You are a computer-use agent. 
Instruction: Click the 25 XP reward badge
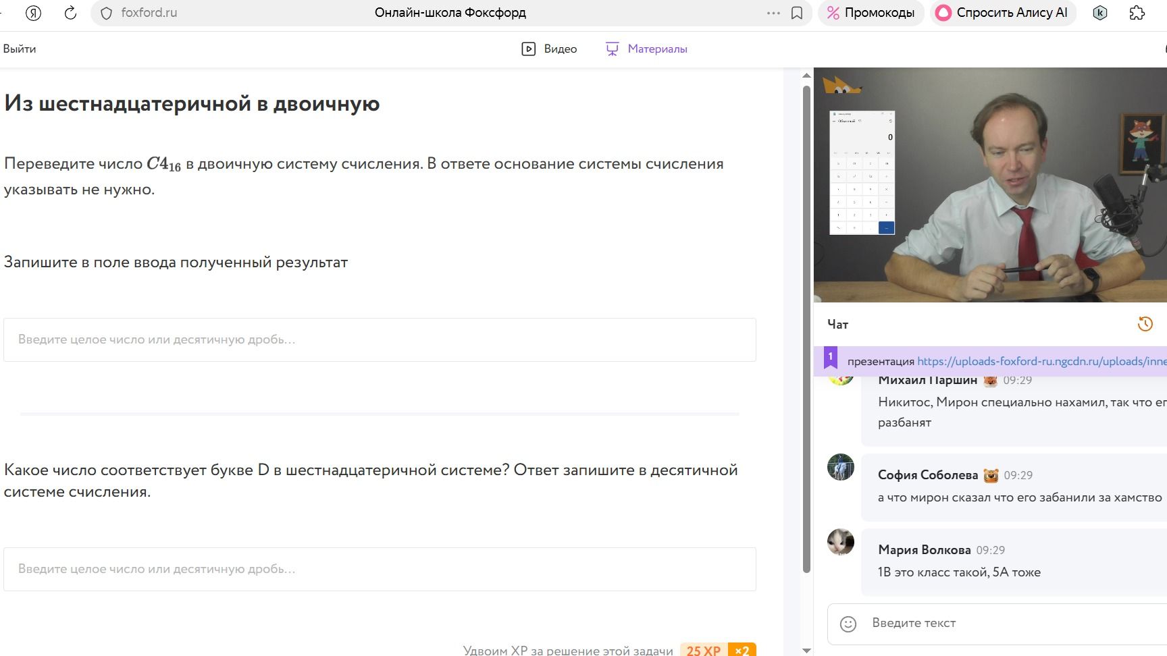point(704,650)
